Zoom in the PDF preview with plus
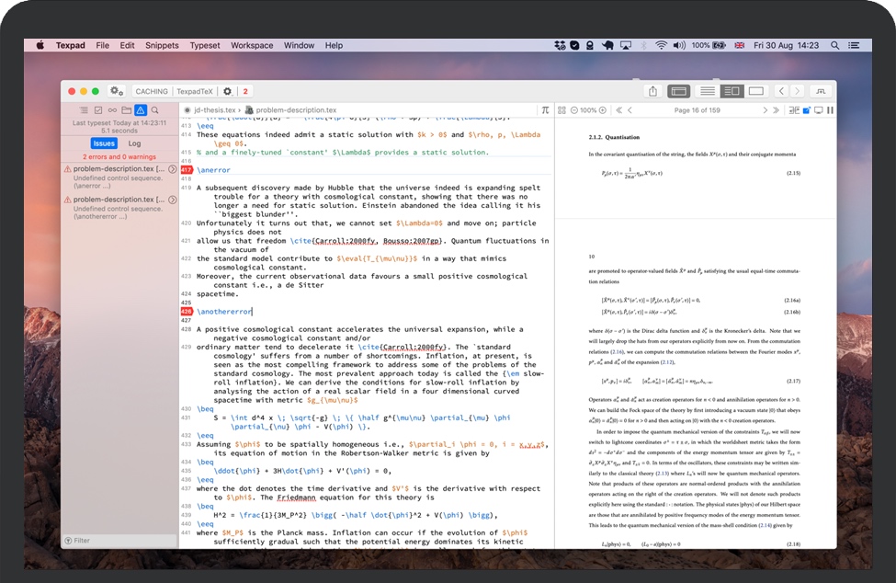 (x=603, y=110)
